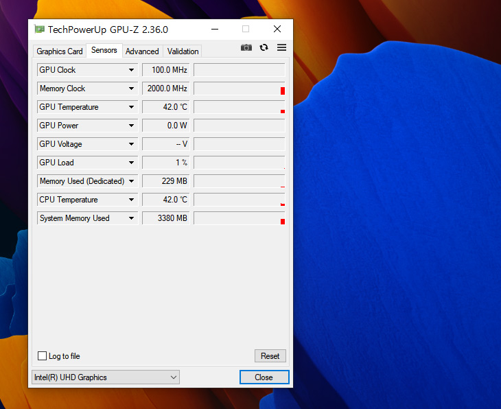Click the 0.0 W GPU Power value
Screen dimensions: 501x409
[x=166, y=126]
